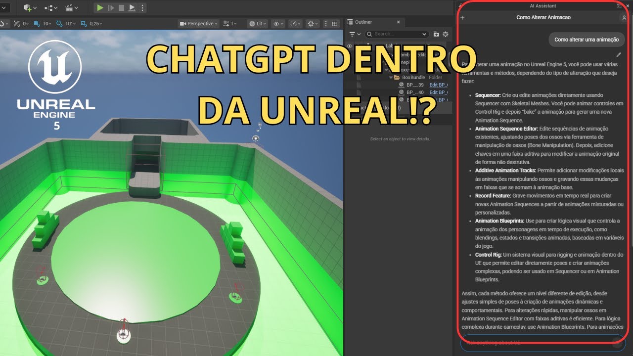Image resolution: width=633 pixels, height=356 pixels.
Task: Click the Control Rig heading
Action: 488,255
